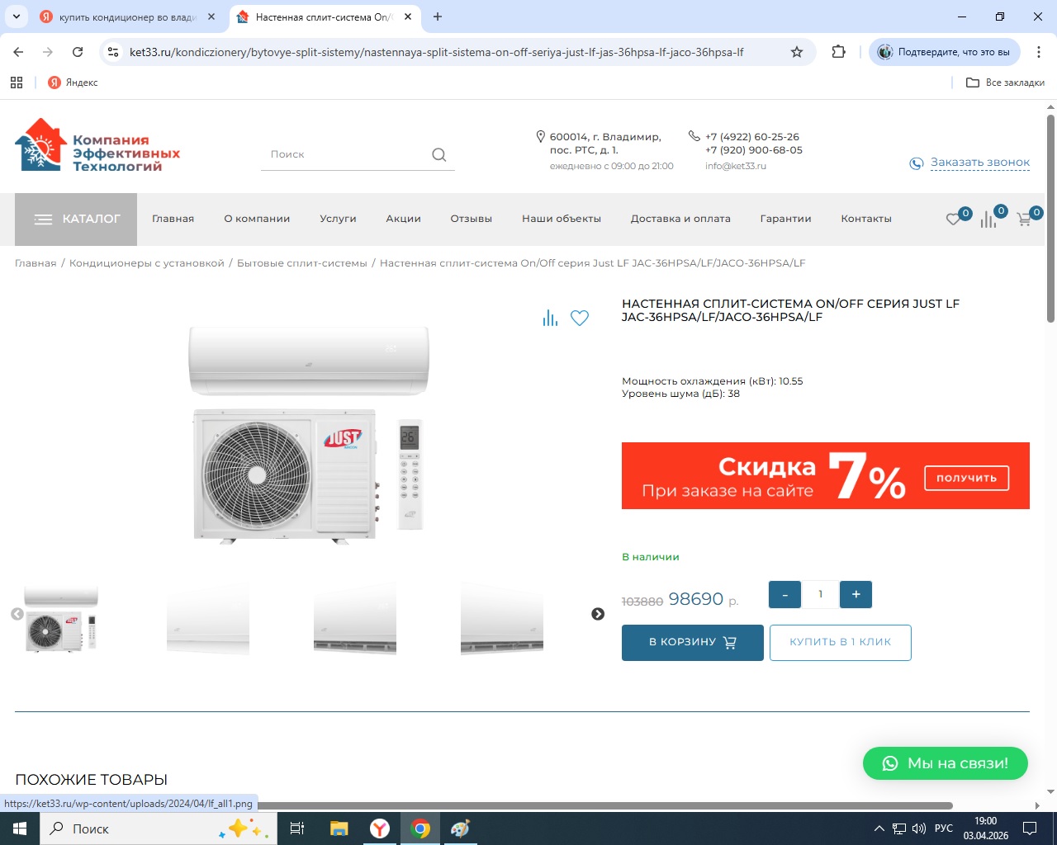Open Наши объекты menu item
Image resolution: width=1057 pixels, height=845 pixels.
point(562,219)
